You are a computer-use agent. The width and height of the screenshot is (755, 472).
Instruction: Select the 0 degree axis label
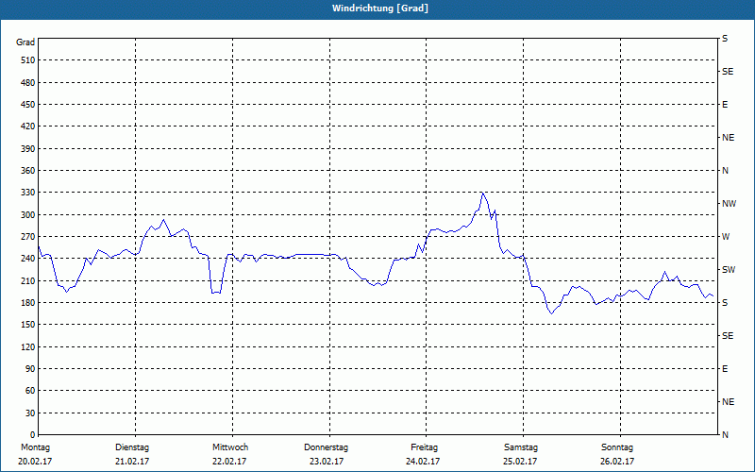pos(32,435)
